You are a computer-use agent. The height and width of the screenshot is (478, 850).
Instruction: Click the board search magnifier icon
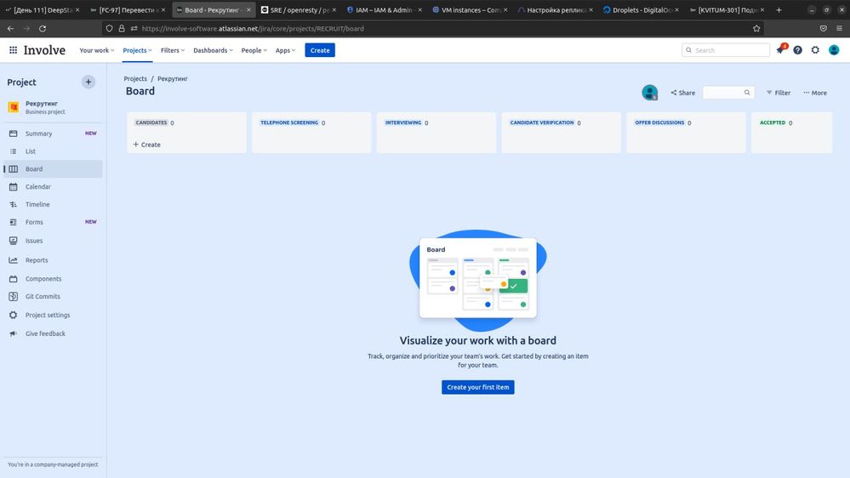pyautogui.click(x=747, y=93)
